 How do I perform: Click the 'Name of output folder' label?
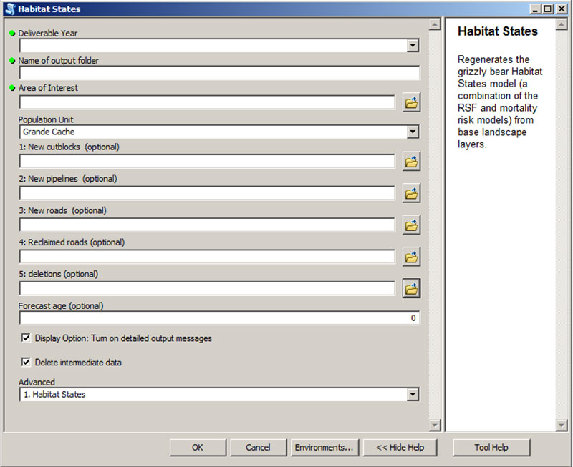59,61
